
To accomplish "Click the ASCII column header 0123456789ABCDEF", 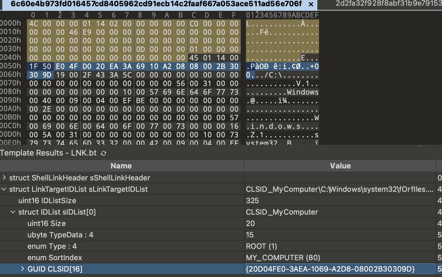I will 283,15.
